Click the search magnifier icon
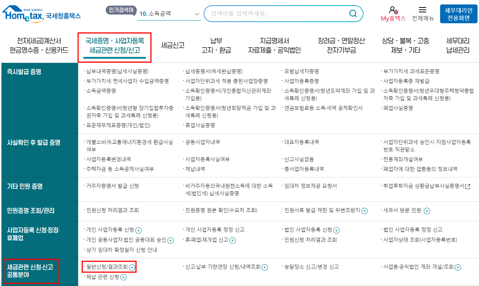Viewport: 479px width, 286px height. (353, 13)
